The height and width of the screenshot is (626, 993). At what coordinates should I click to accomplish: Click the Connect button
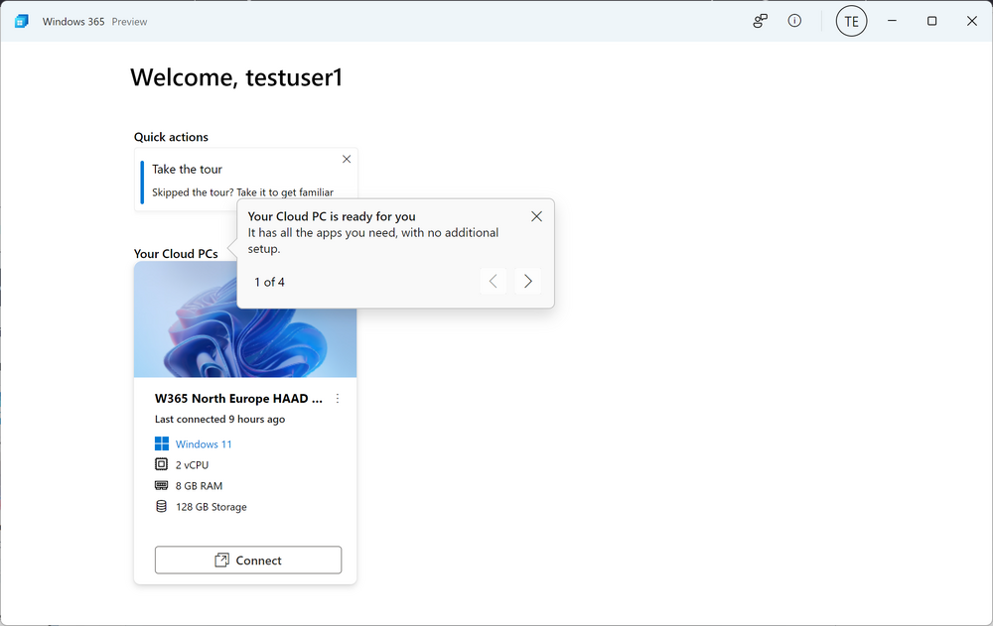point(248,561)
